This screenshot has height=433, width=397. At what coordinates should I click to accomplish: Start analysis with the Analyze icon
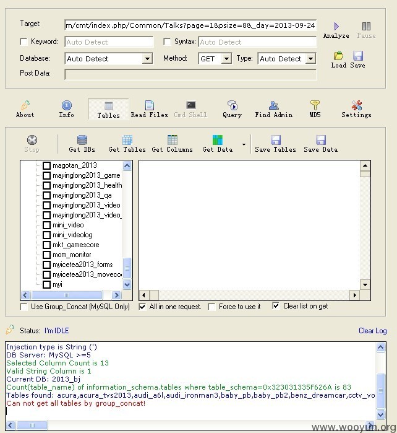point(336,26)
